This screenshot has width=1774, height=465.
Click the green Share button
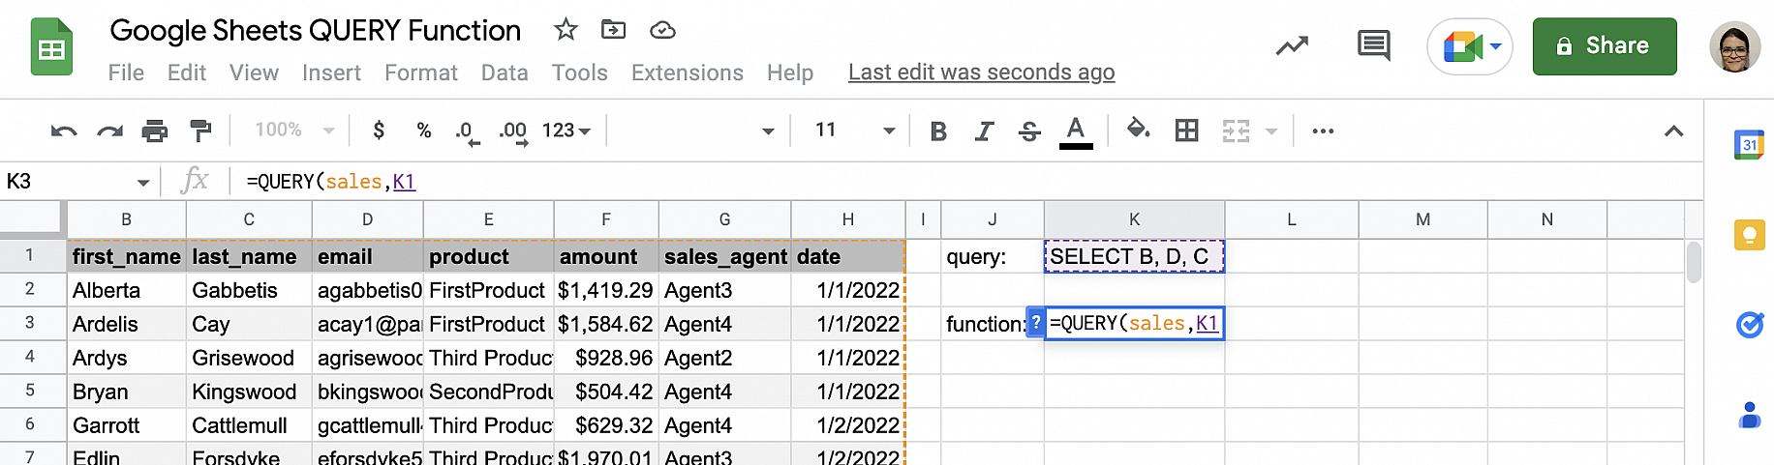point(1604,46)
